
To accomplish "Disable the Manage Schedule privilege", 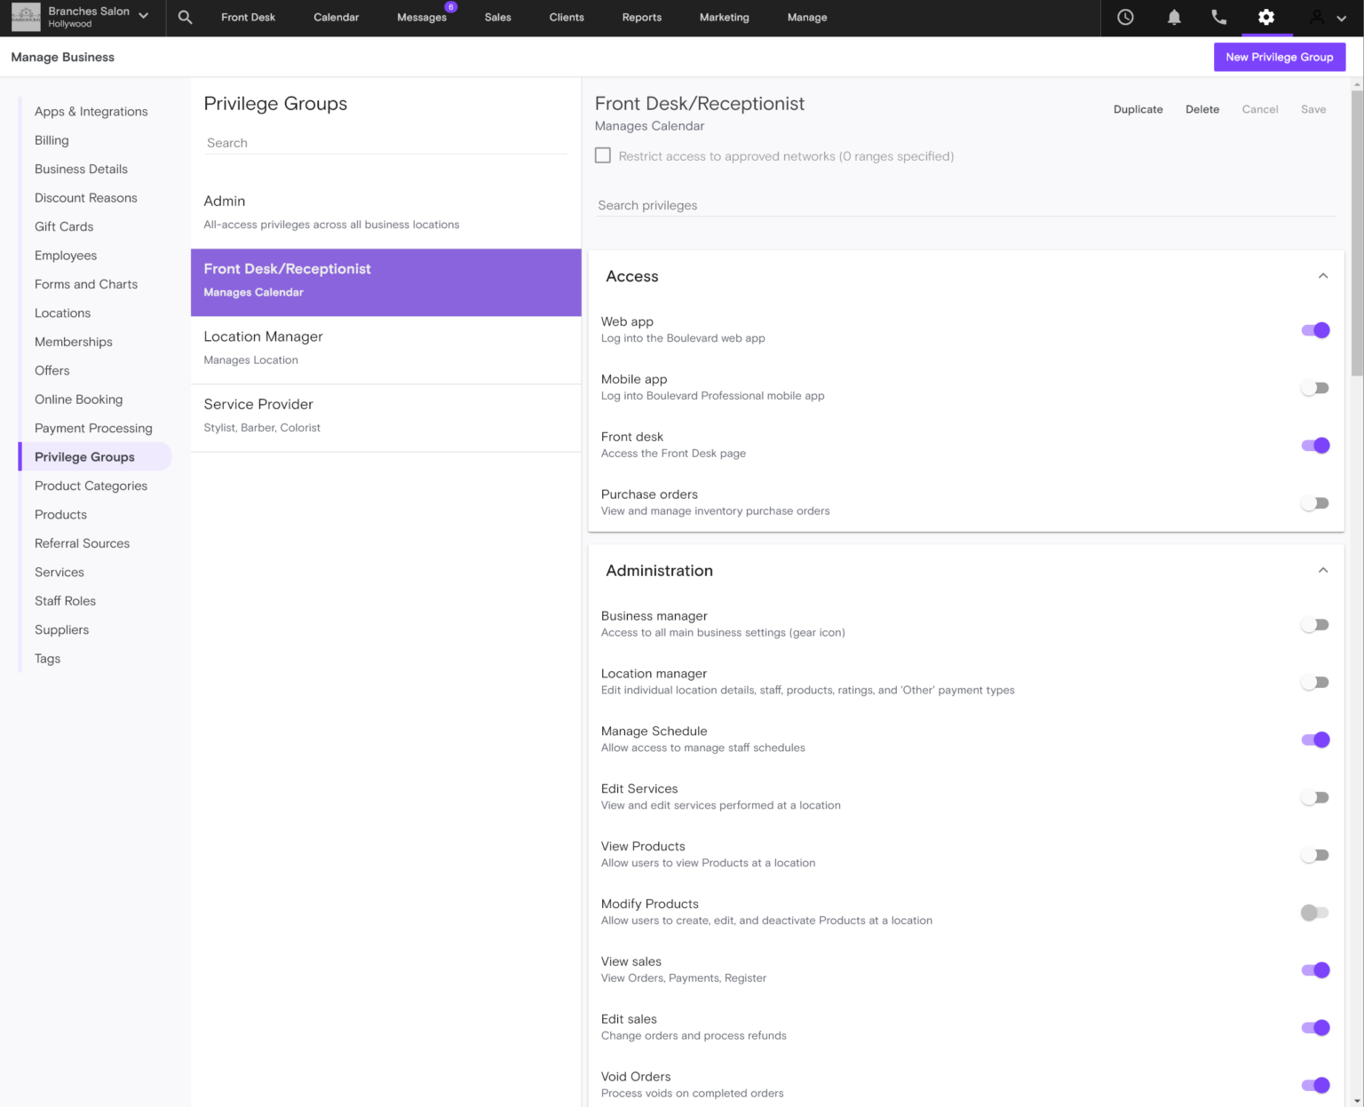I will (x=1315, y=739).
